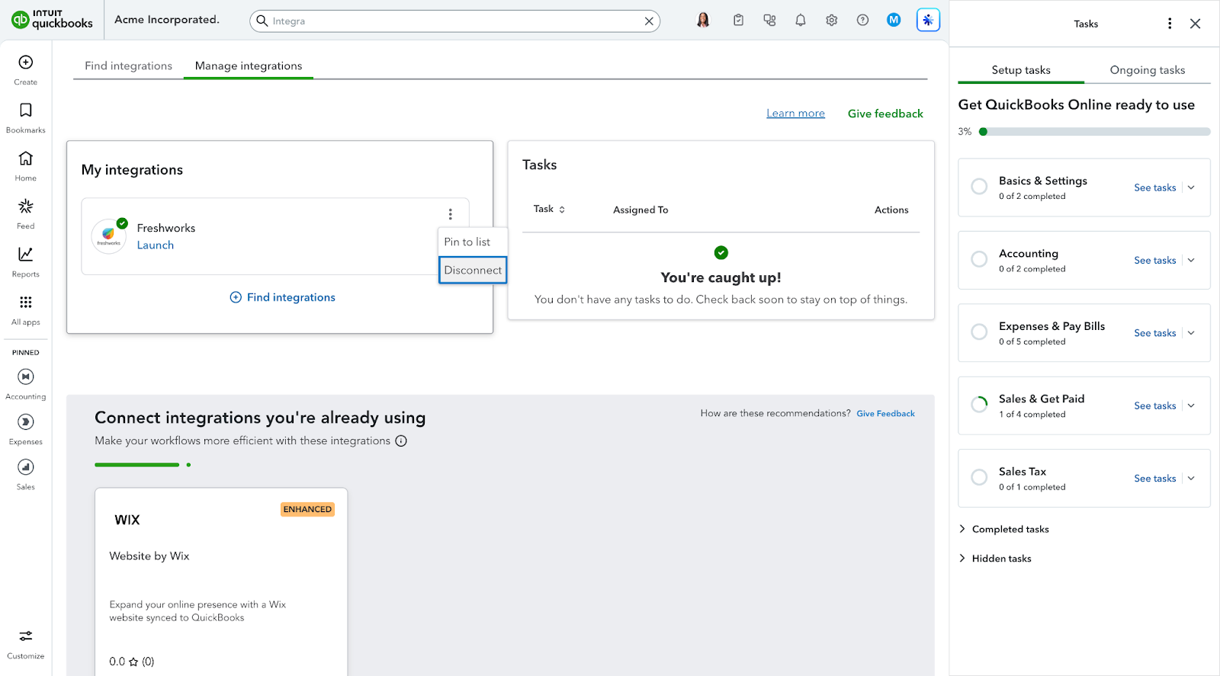Expand Accounting tasks chevron
The image size is (1220, 676).
pyautogui.click(x=1191, y=260)
